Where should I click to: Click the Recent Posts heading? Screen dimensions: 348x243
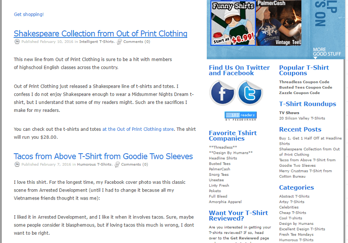click(x=300, y=130)
